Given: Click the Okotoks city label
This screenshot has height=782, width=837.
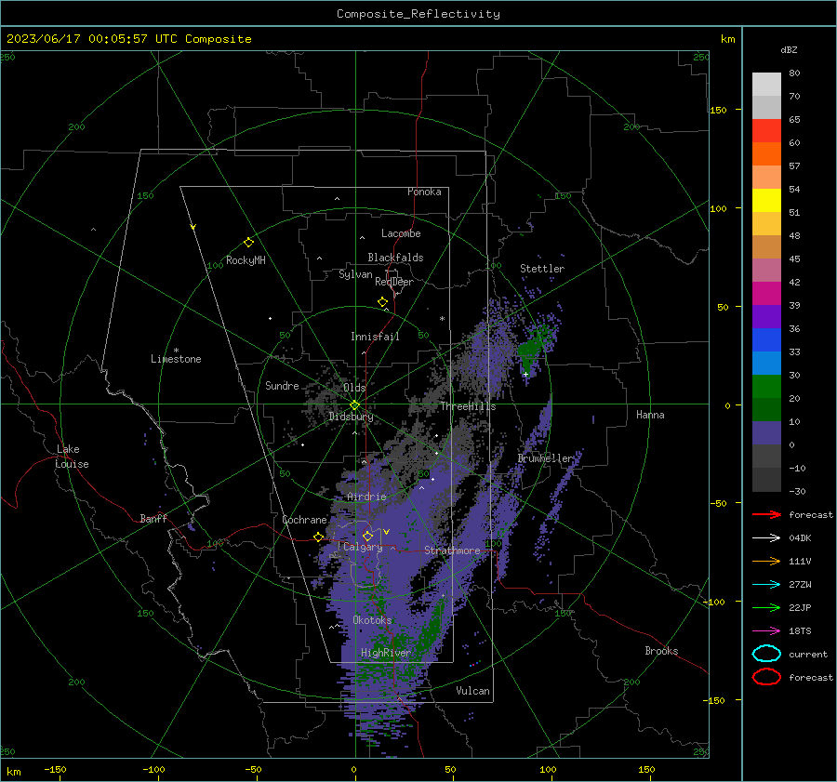Looking at the screenshot, I should click(x=372, y=620).
